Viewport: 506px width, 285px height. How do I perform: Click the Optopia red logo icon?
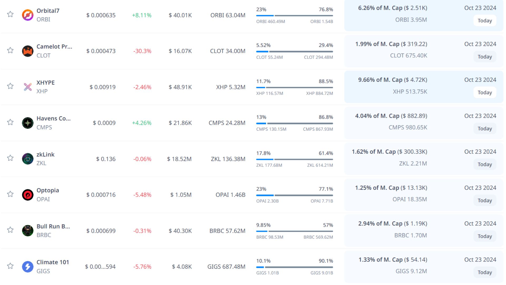27,195
